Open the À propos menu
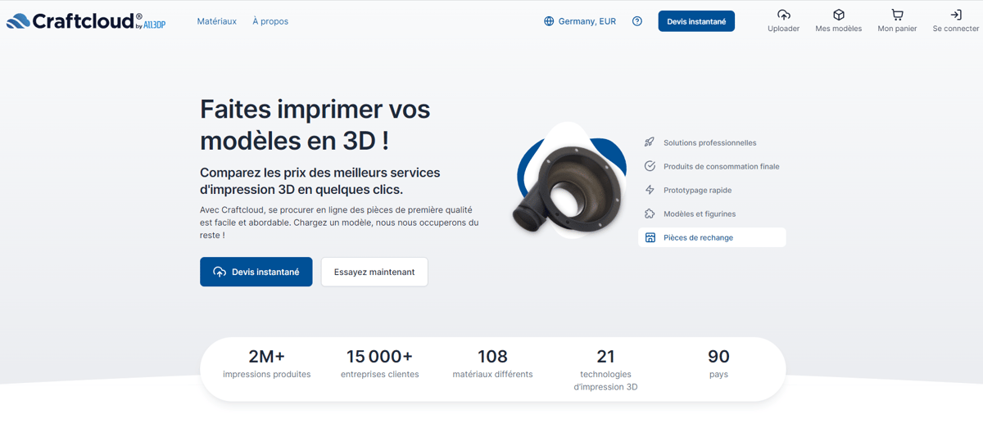 270,21
